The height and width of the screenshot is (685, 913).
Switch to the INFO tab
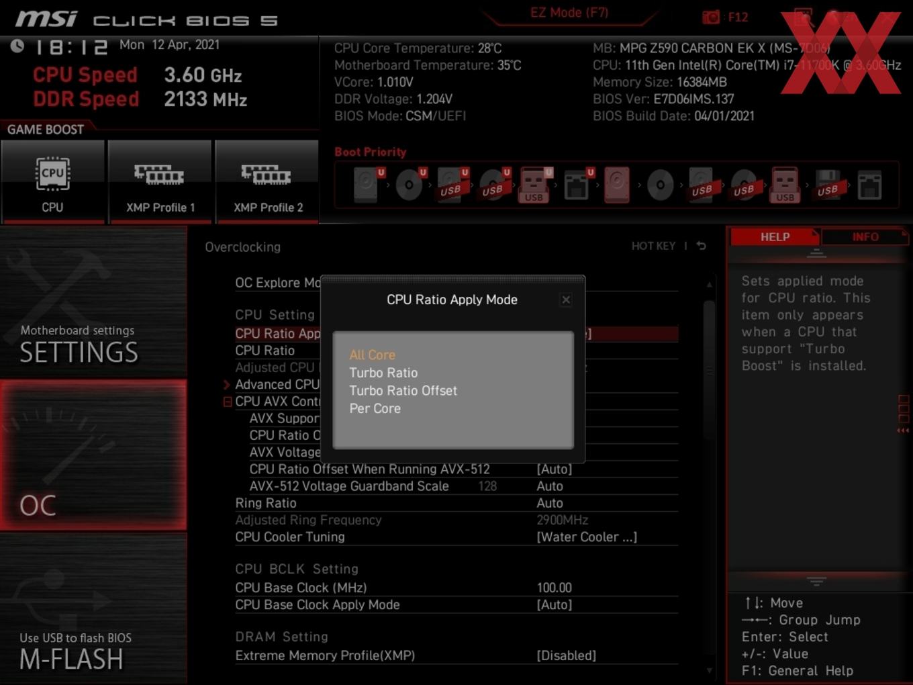coord(865,237)
